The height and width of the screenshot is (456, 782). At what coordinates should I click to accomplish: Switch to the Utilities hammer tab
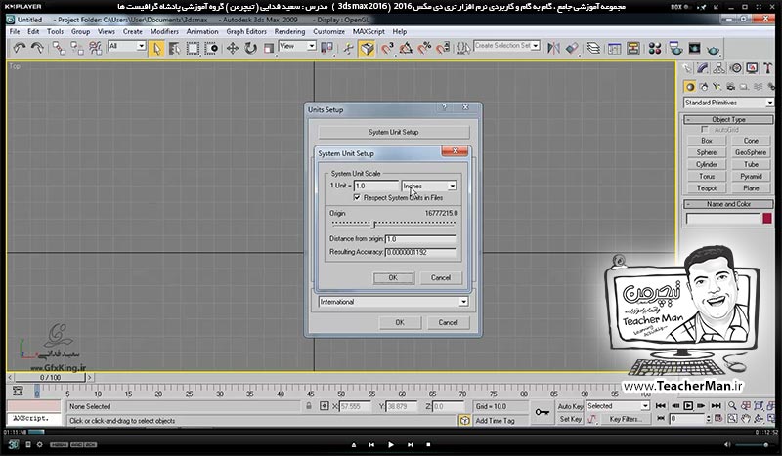click(768, 68)
